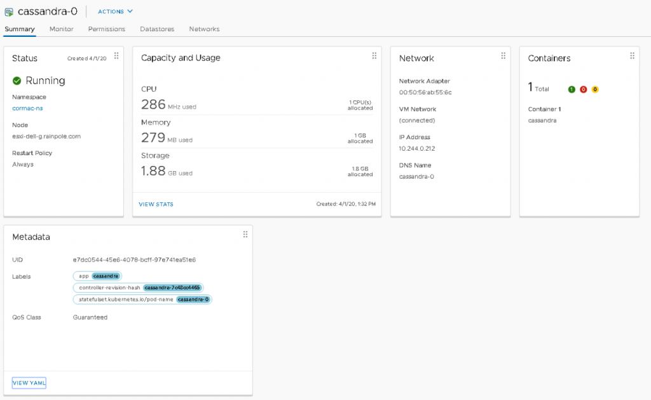The image size is (651, 400).
Task: Open VIEW STATS for capacity details
Action: pos(156,204)
